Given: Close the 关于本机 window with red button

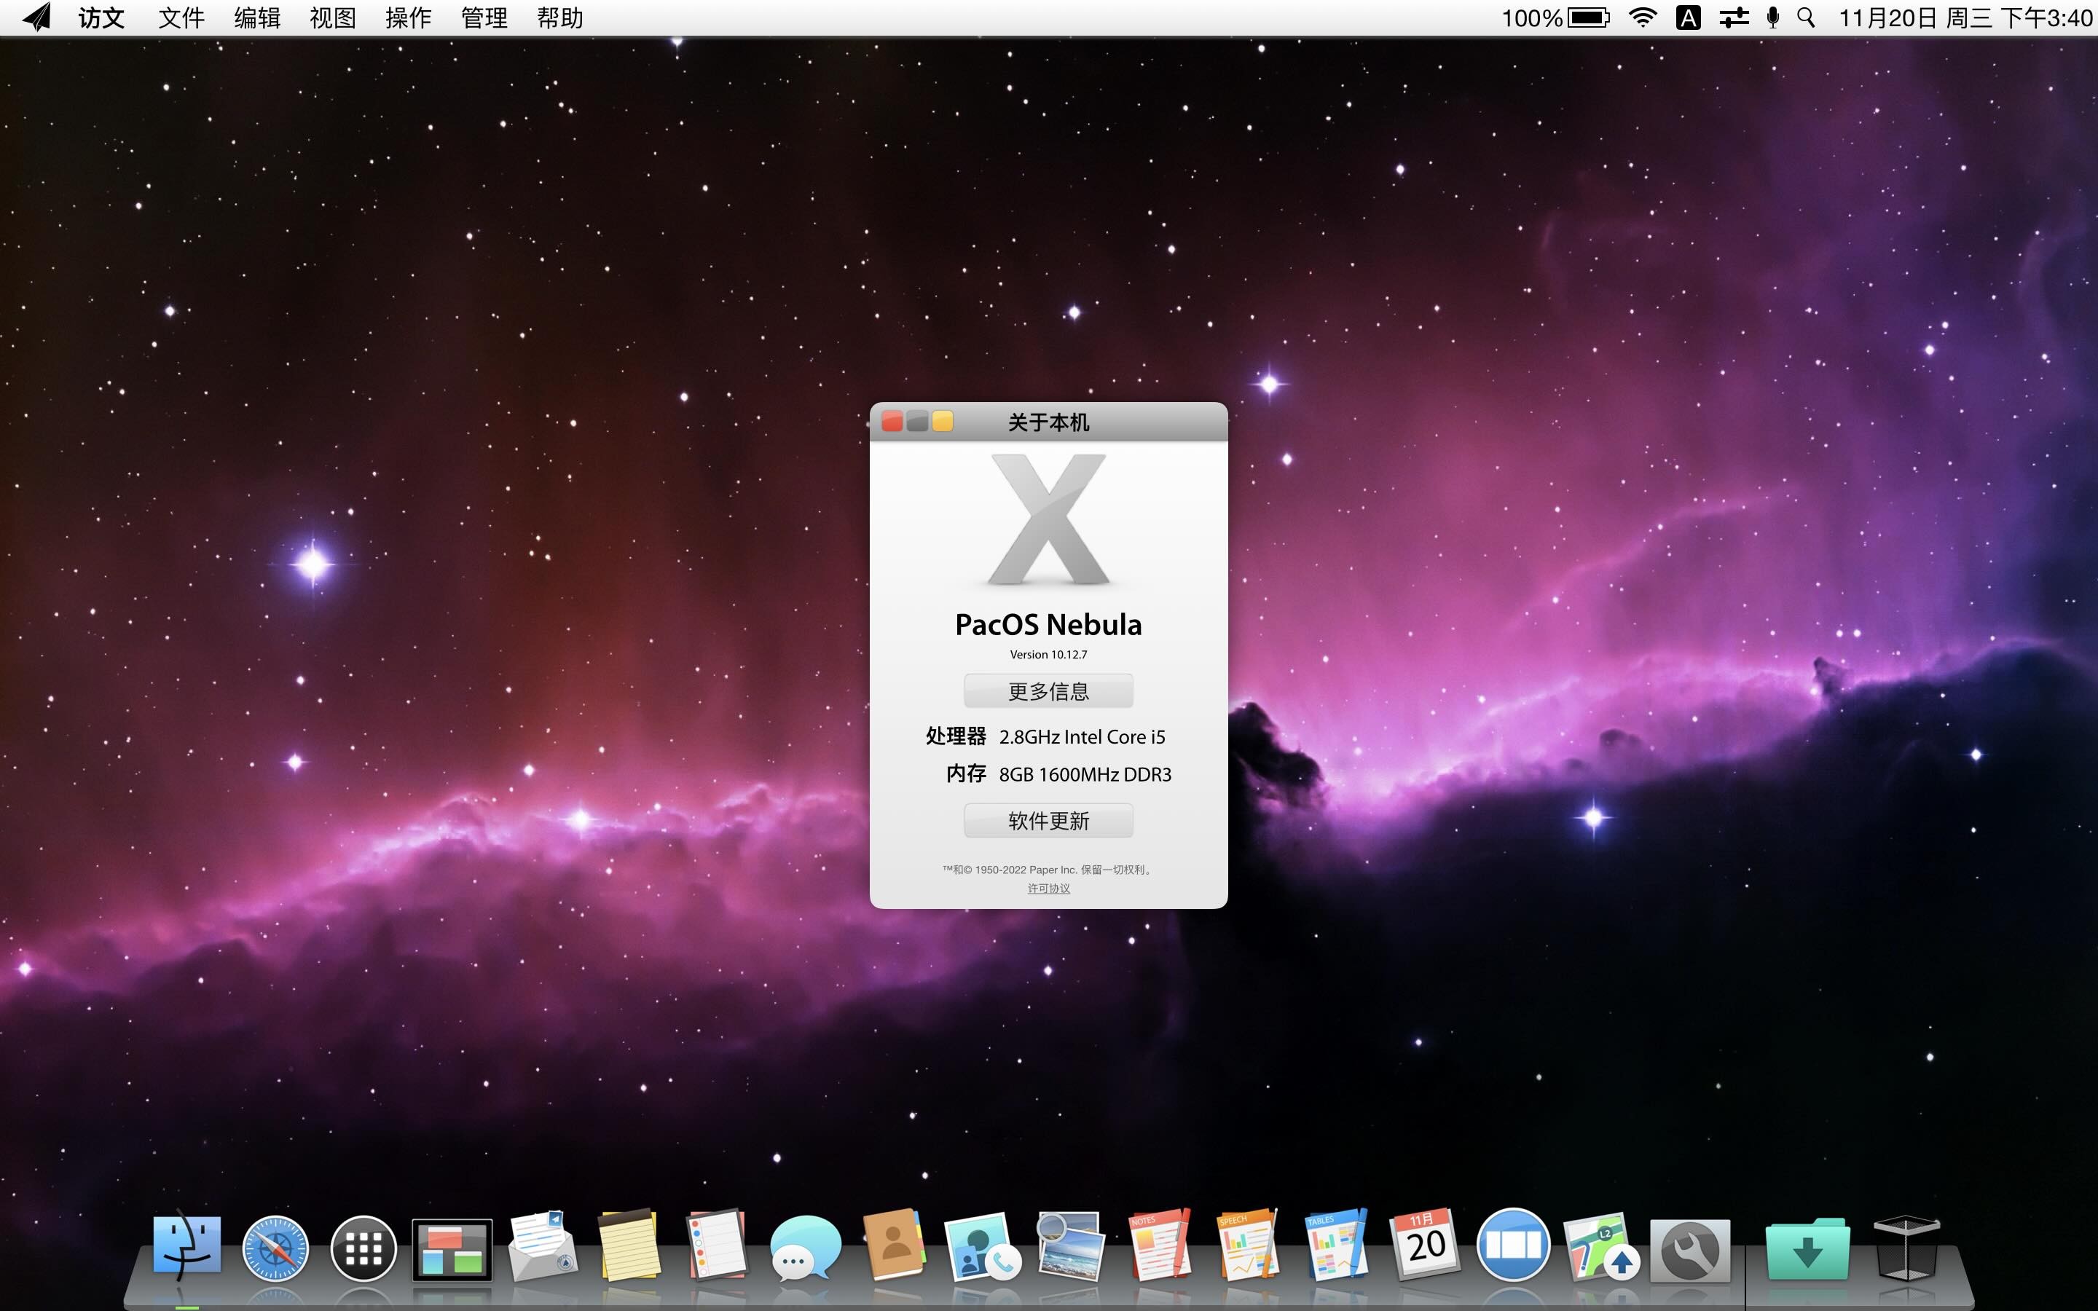Looking at the screenshot, I should pyautogui.click(x=891, y=422).
